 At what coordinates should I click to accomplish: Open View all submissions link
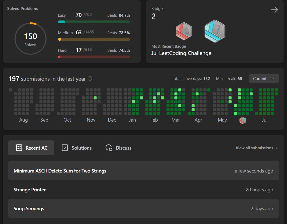point(254,148)
